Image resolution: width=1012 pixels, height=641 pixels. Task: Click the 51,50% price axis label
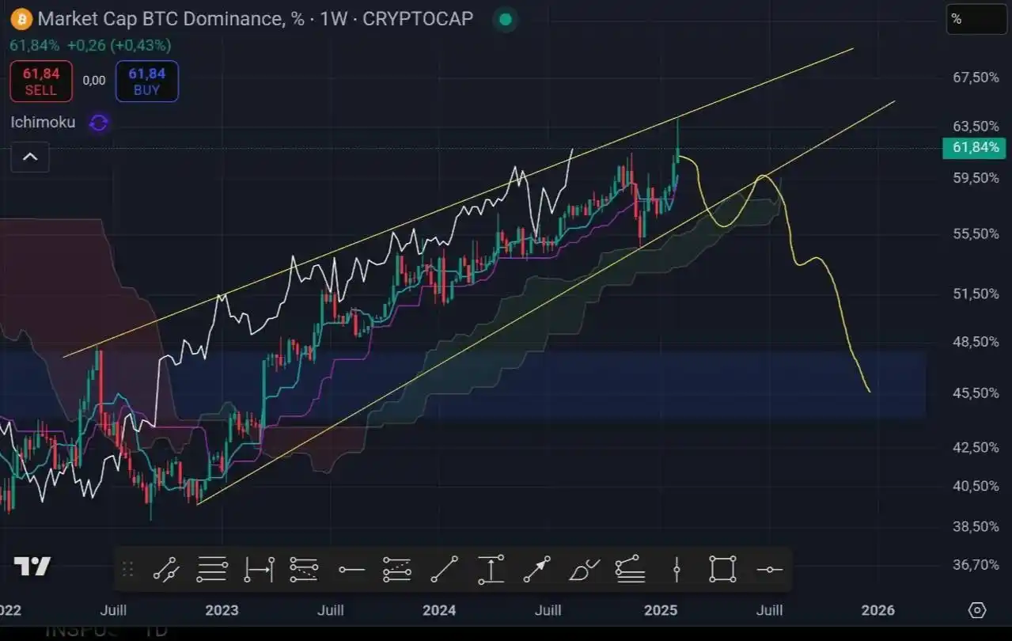point(976,294)
